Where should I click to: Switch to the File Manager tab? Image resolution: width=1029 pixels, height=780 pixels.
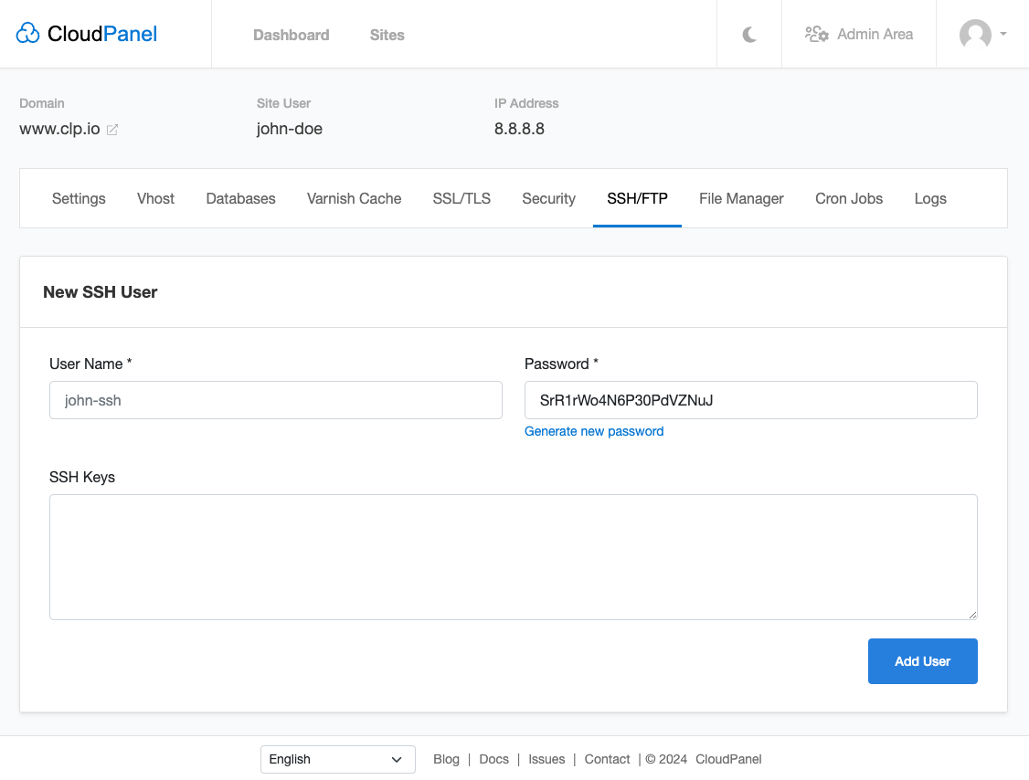[x=741, y=198]
